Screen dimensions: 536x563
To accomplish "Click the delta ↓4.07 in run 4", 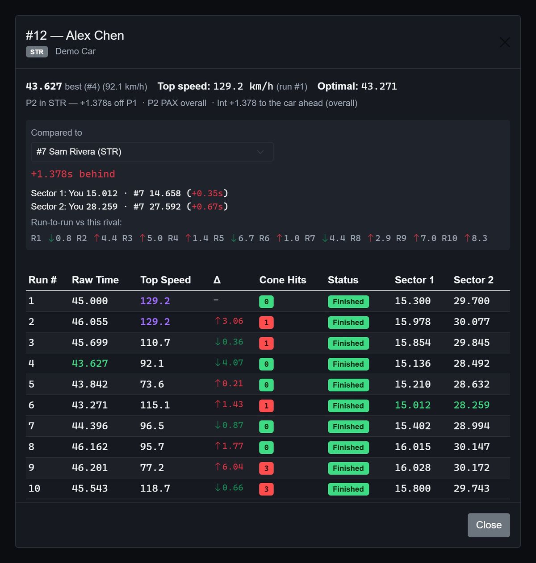I will click(x=229, y=363).
